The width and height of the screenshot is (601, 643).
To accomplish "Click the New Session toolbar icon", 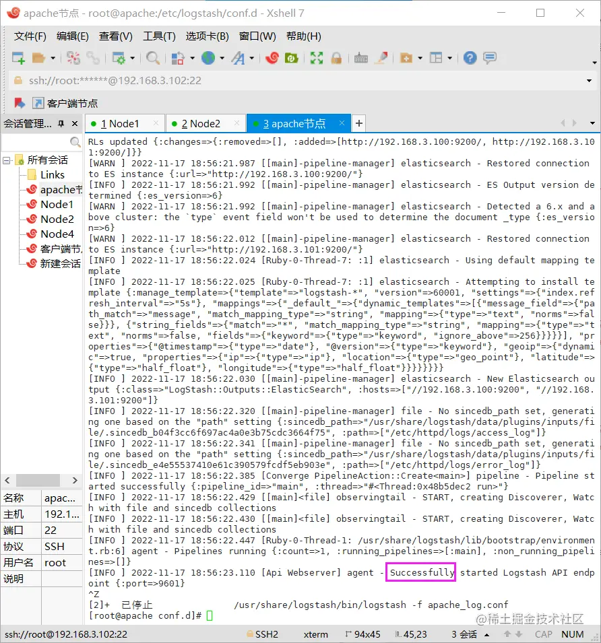I will pyautogui.click(x=18, y=58).
